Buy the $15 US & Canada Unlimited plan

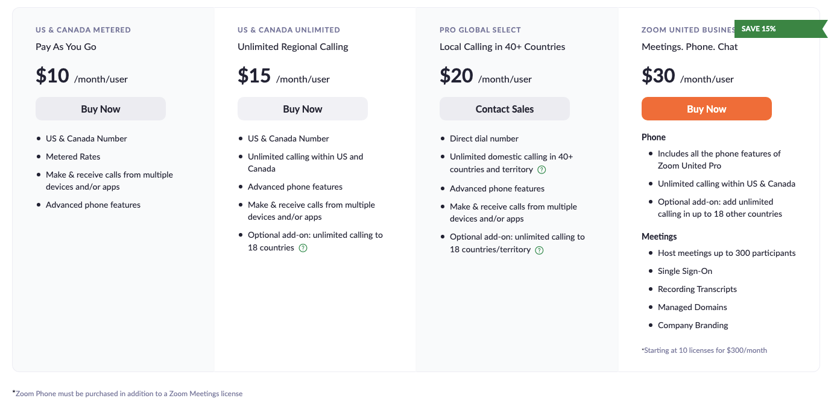click(x=303, y=109)
